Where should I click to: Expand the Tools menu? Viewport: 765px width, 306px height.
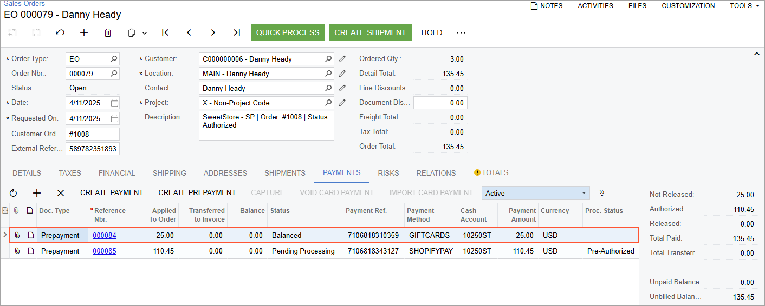coord(744,6)
